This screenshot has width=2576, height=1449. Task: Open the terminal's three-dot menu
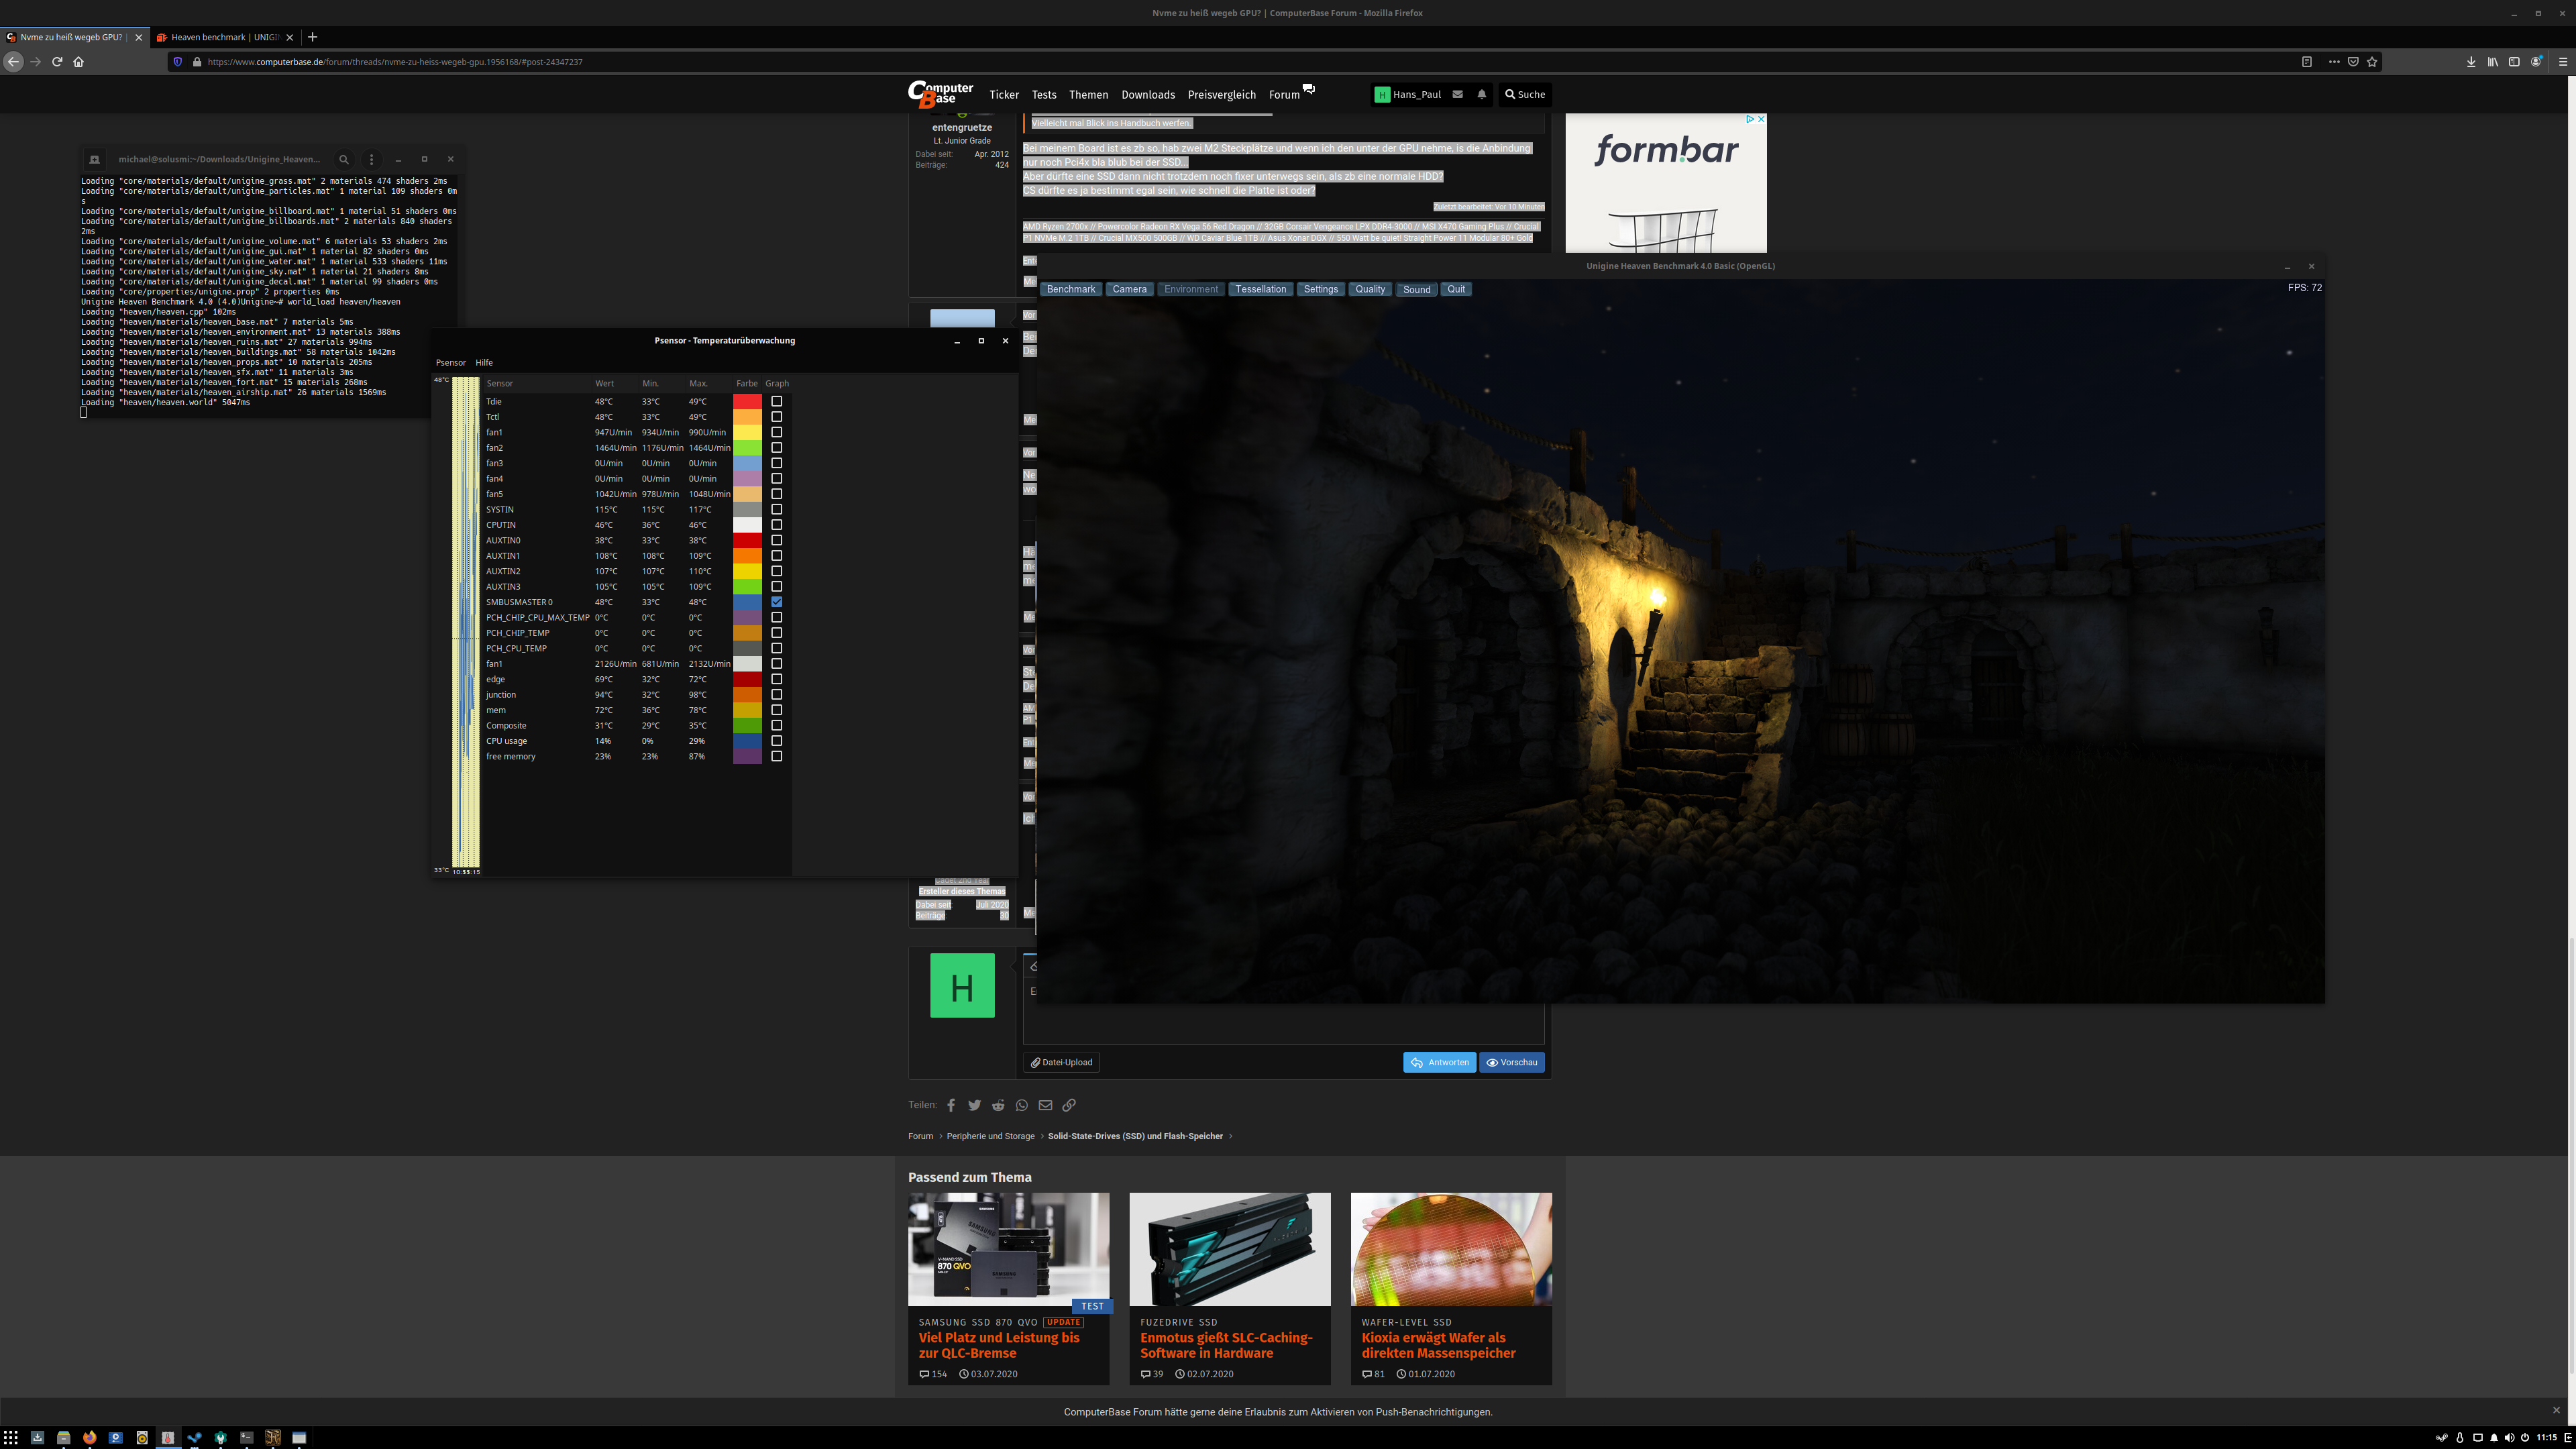point(372,159)
